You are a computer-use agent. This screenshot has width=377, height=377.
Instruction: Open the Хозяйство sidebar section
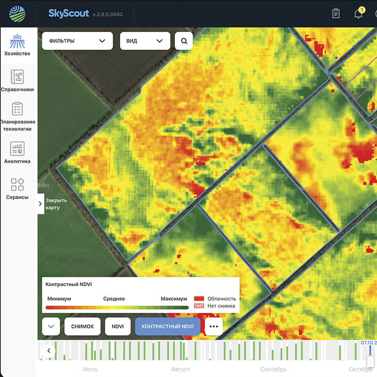(17, 46)
